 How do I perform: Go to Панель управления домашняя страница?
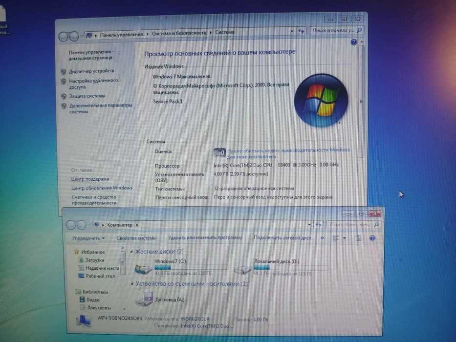pyautogui.click(x=91, y=55)
